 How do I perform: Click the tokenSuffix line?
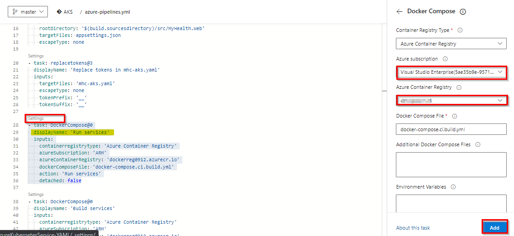63,105
